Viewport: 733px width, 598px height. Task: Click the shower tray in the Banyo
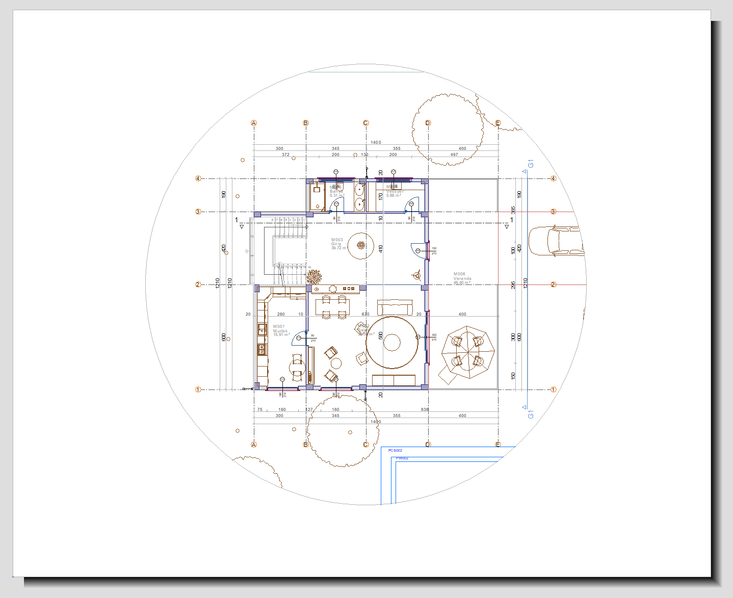point(318,197)
